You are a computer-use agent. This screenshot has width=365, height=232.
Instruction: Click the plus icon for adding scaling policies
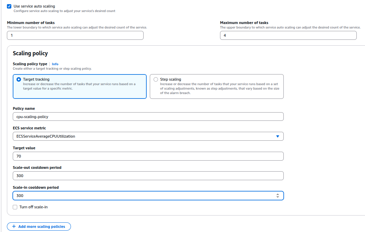(x=14, y=227)
